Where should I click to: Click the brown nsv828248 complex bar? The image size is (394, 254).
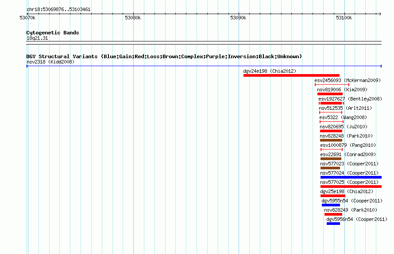pos(331,140)
